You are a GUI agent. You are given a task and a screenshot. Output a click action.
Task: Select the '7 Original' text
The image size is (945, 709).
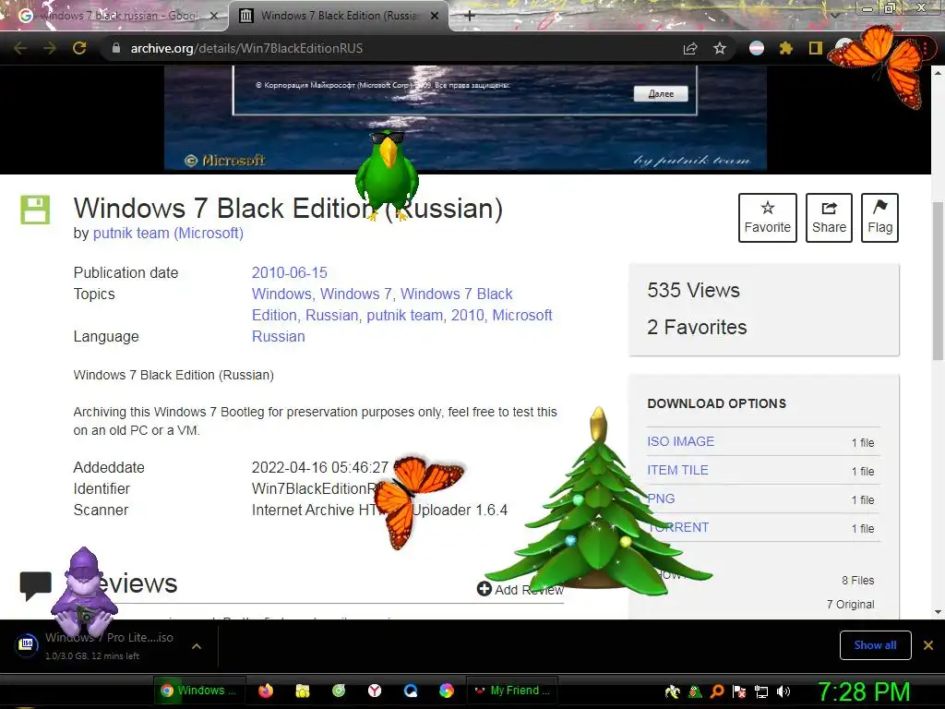pos(850,605)
